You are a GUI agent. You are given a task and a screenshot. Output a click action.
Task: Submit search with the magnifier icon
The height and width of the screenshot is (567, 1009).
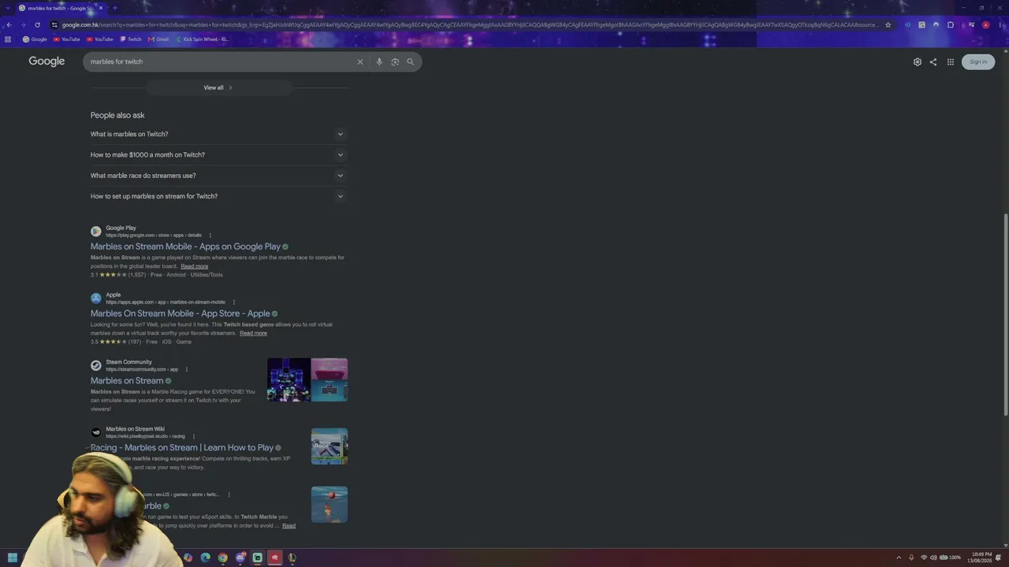click(410, 61)
